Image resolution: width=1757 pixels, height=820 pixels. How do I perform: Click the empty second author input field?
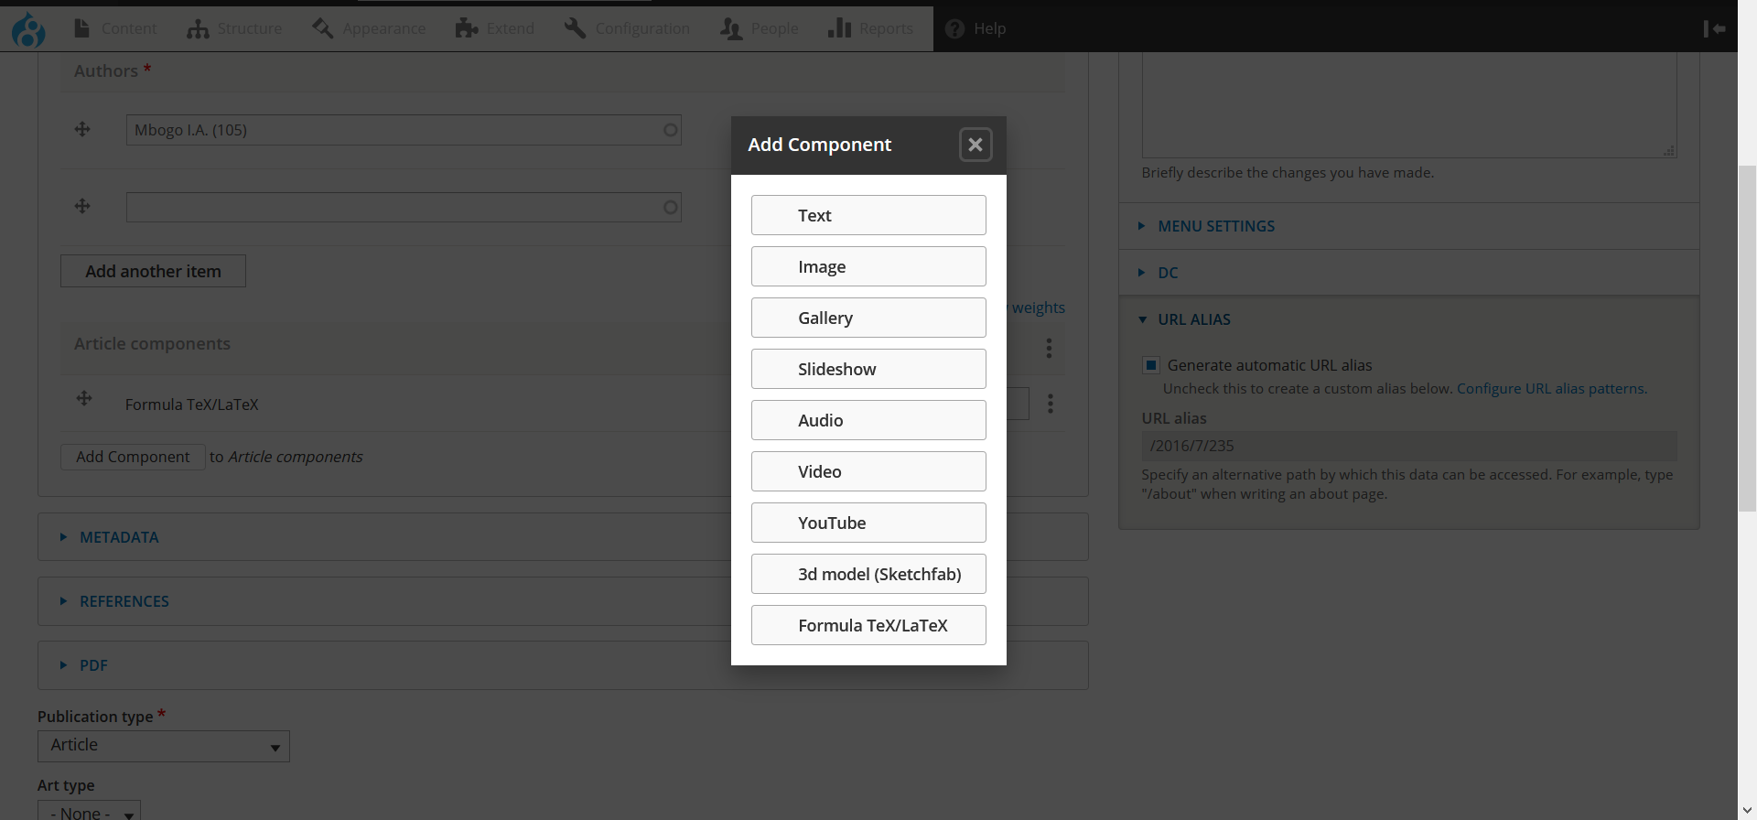(x=393, y=208)
